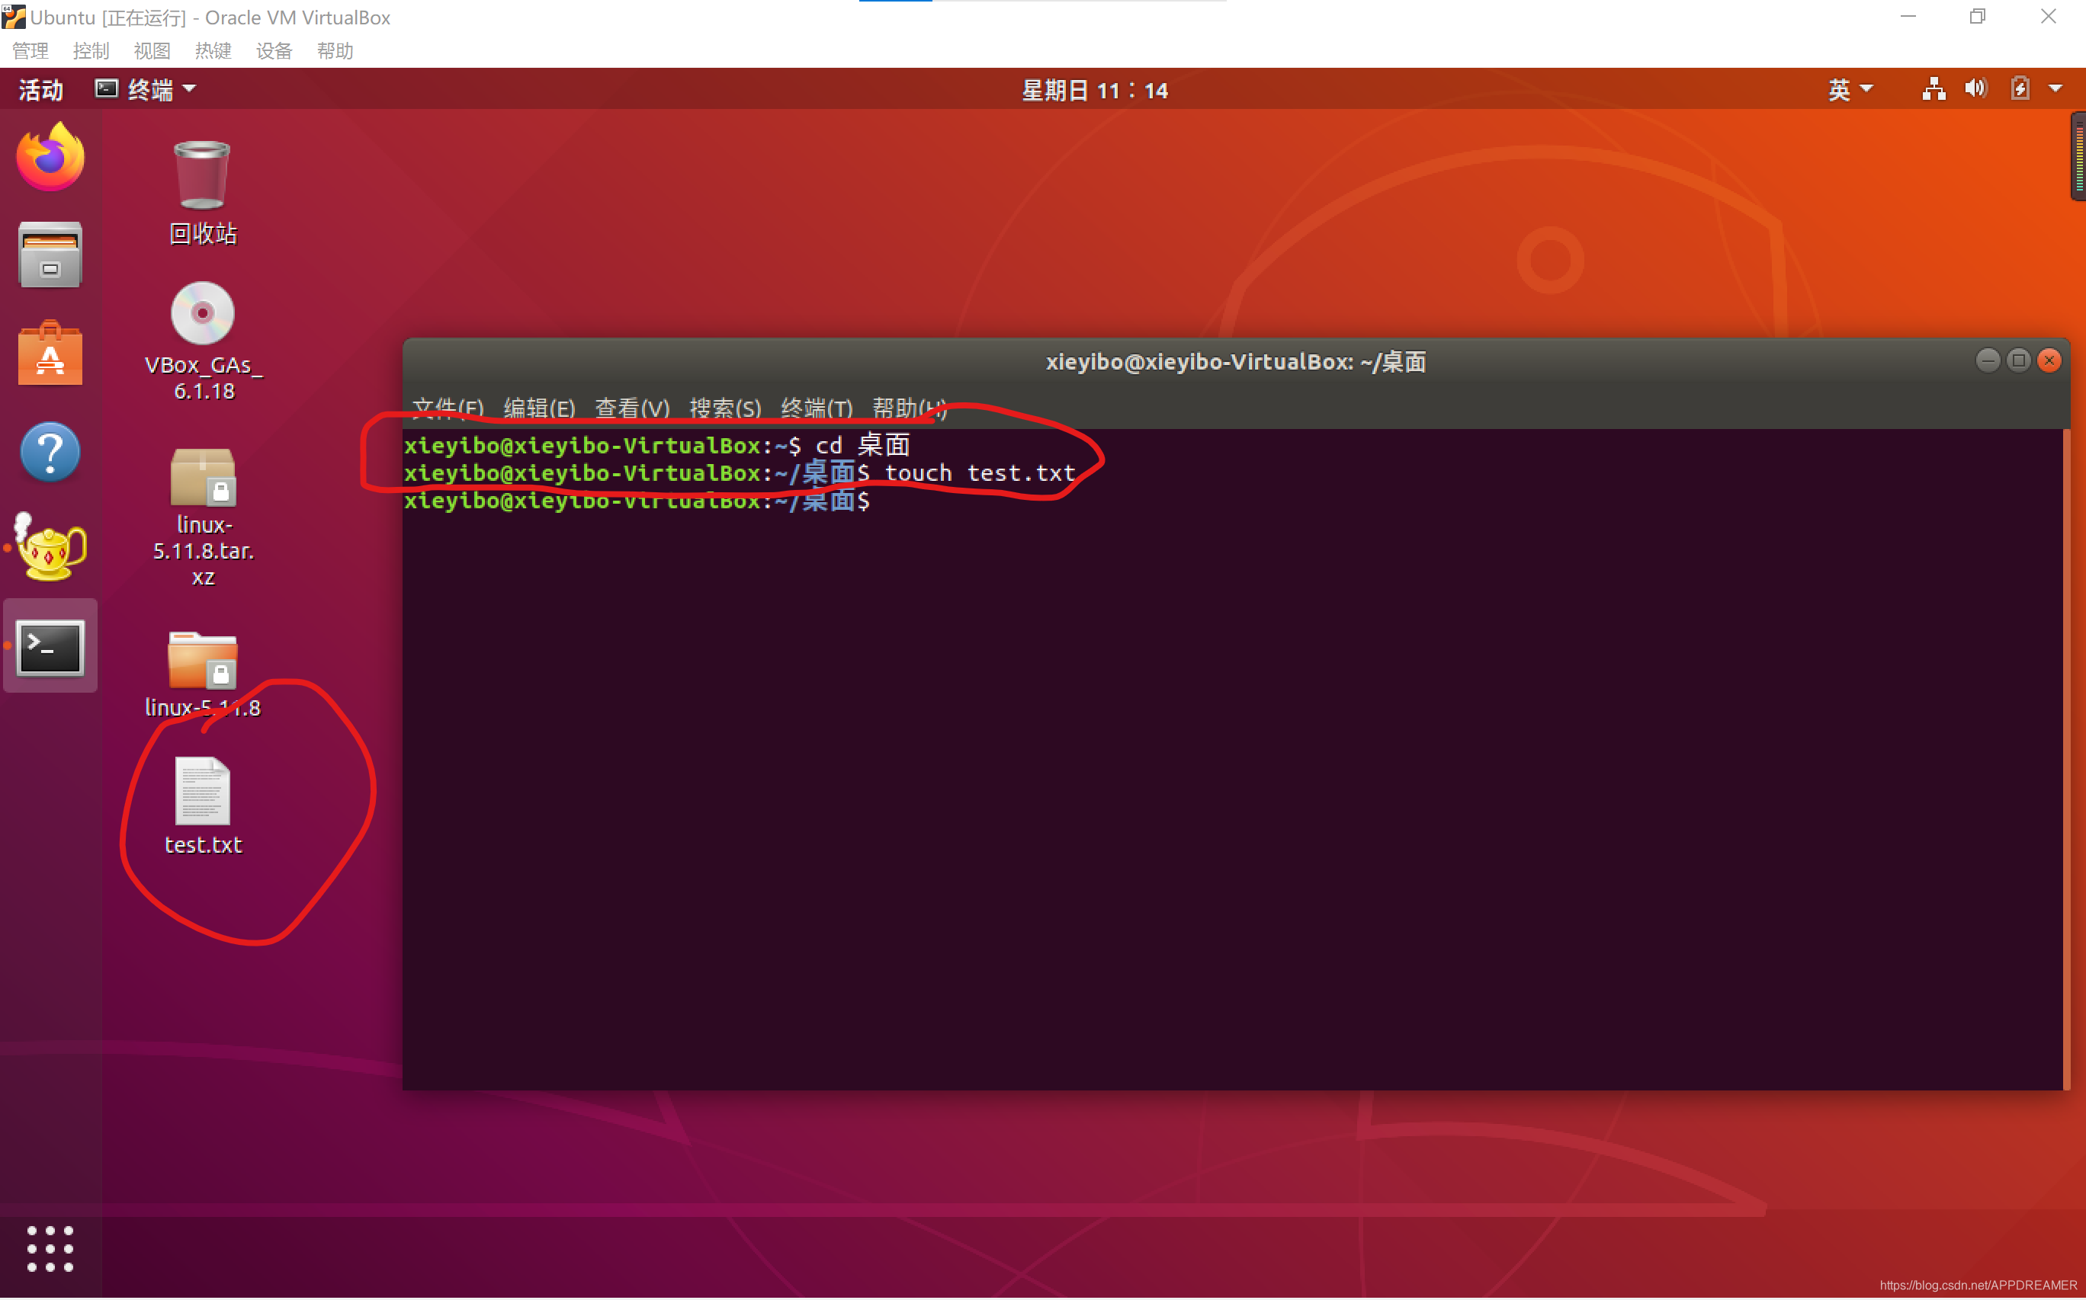Click 活动 Activities button
The width and height of the screenshot is (2086, 1300).
(x=40, y=89)
